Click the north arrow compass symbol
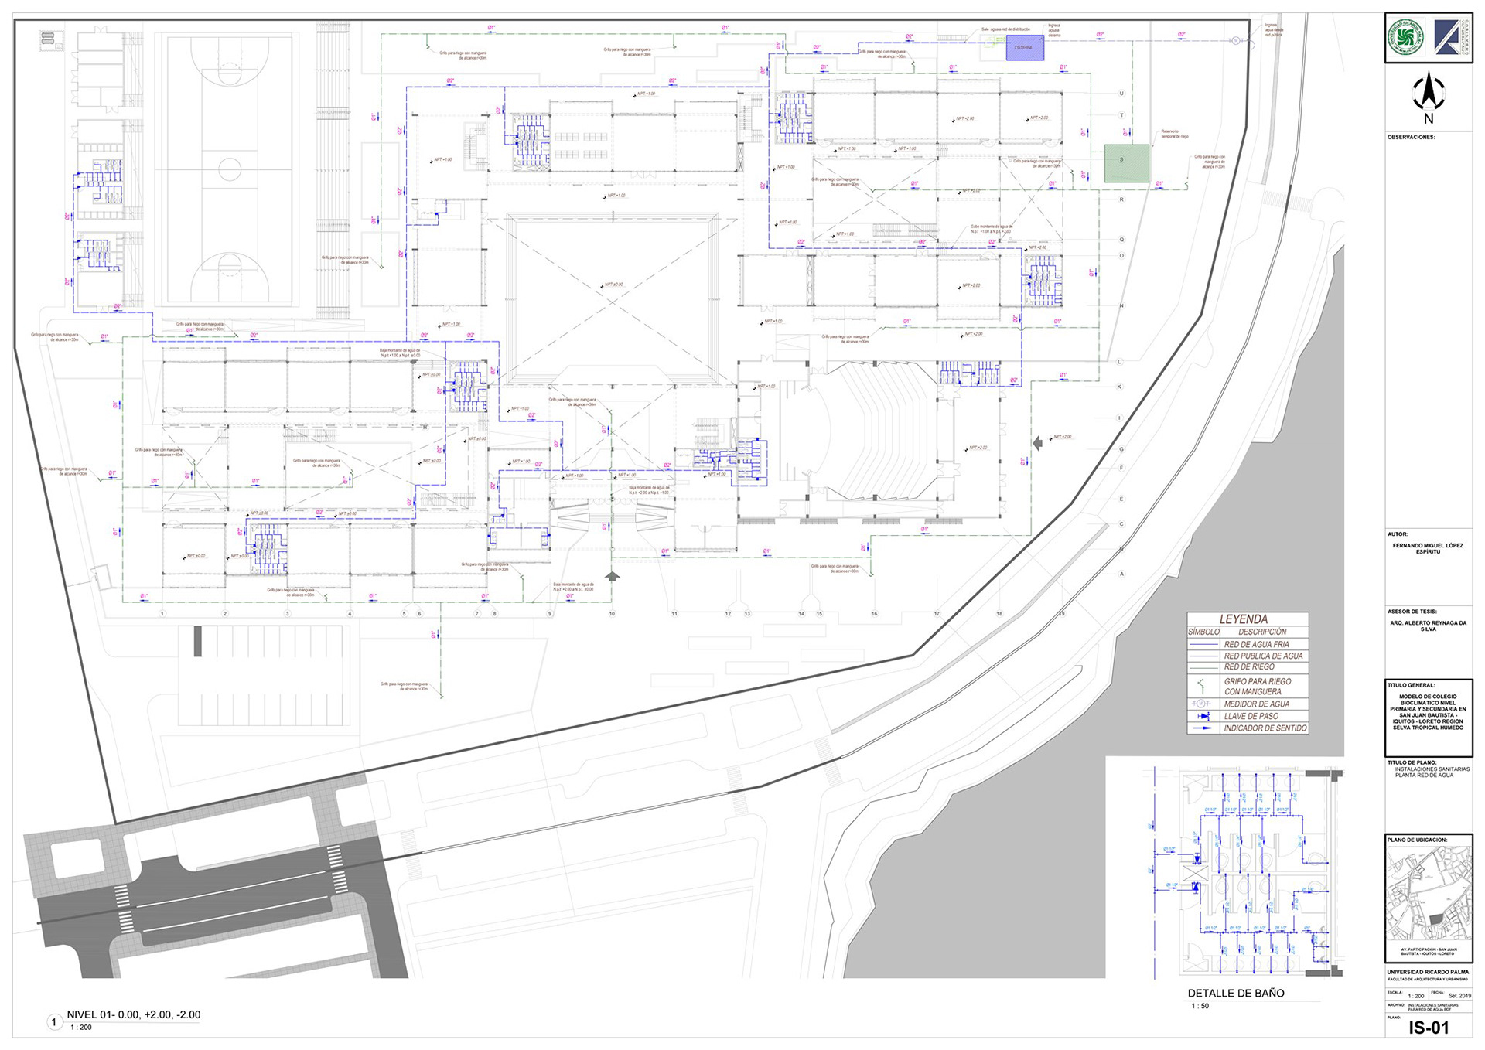This screenshot has width=1485, height=1050. point(1429,94)
